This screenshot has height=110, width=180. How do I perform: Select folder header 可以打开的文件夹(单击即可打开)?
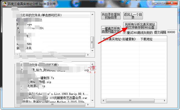coord(52,15)
